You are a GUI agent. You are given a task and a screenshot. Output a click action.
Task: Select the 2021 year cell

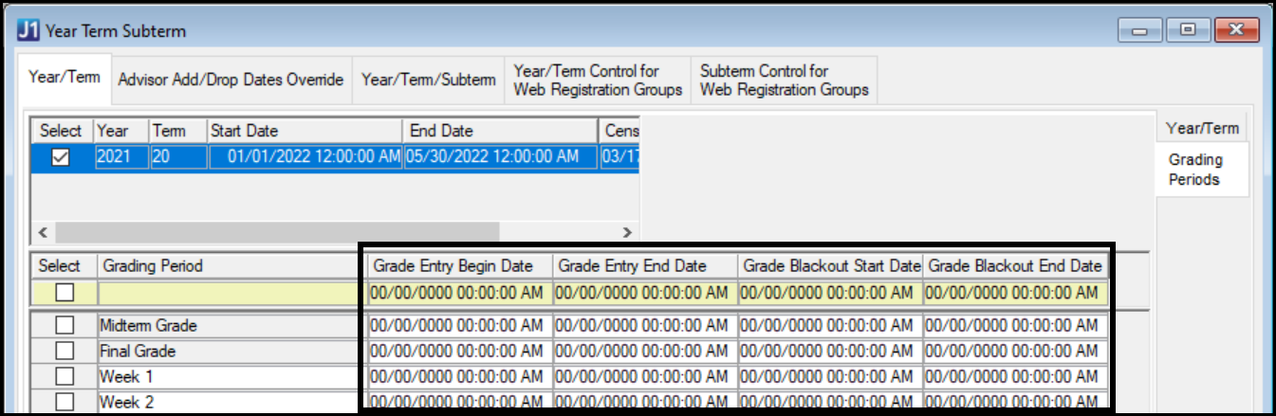click(x=121, y=158)
